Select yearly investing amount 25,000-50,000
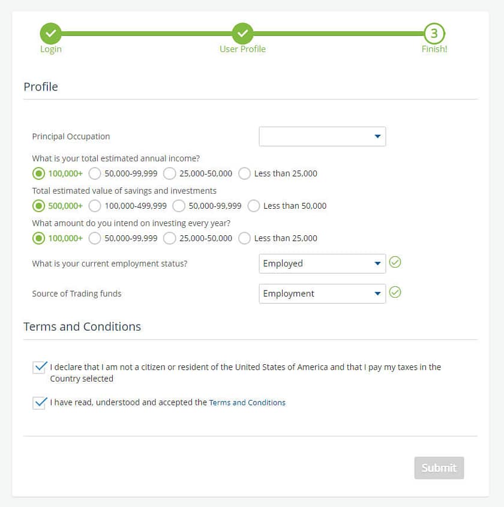Image resolution: width=504 pixels, height=507 pixels. click(170, 238)
